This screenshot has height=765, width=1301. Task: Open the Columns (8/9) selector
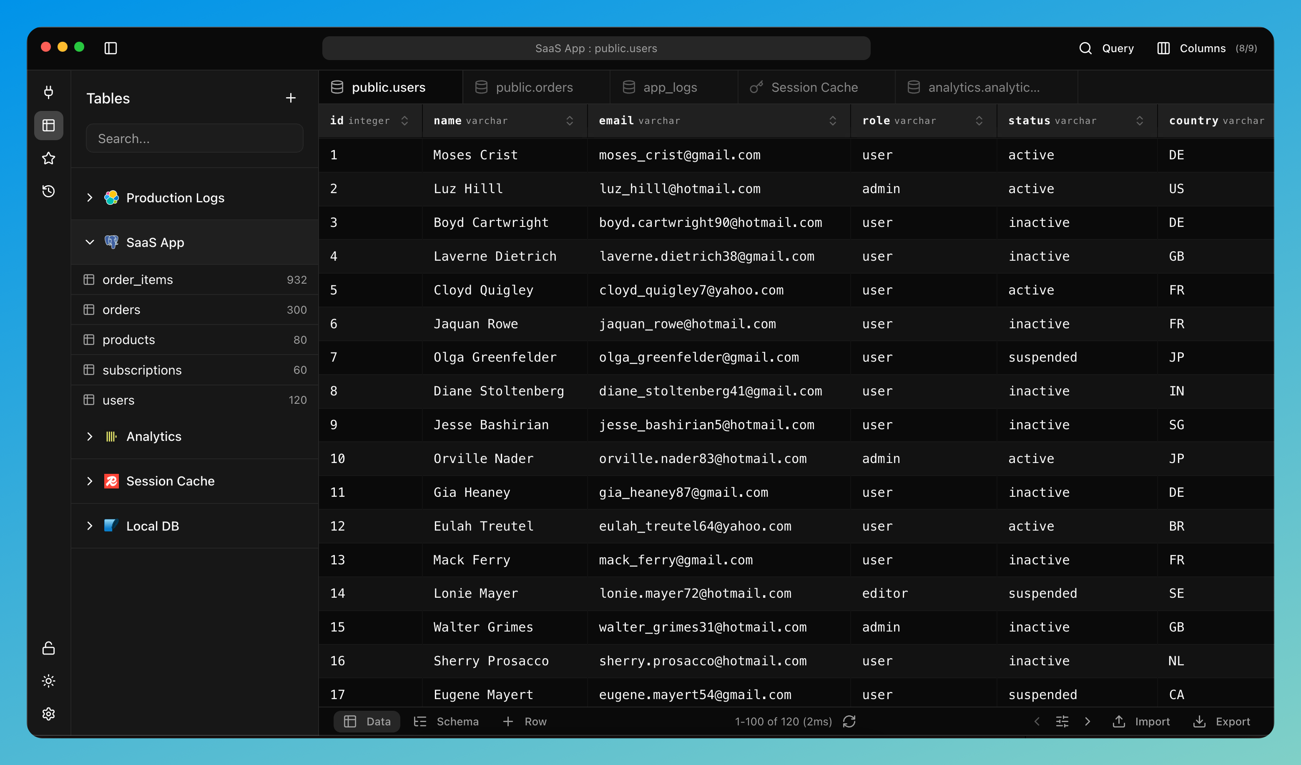pos(1207,48)
